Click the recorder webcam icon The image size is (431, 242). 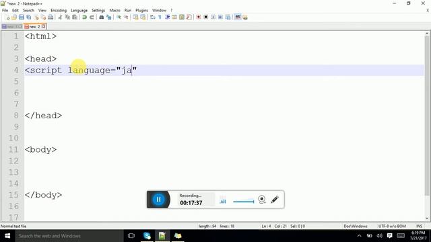coord(262,200)
